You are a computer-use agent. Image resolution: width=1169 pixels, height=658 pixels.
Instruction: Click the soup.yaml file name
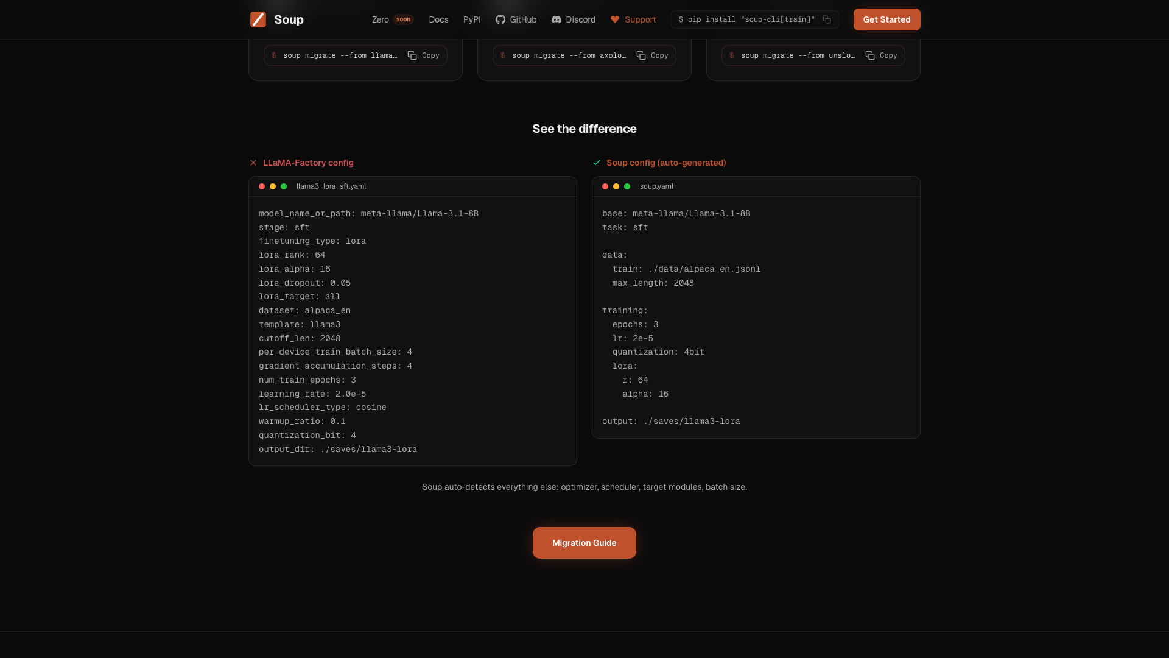click(656, 186)
